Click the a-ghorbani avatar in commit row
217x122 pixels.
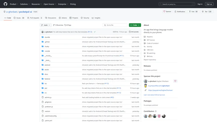pos(43,32)
